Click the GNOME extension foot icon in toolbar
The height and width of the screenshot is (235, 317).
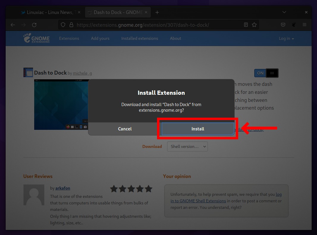pyautogui.click(x=294, y=25)
